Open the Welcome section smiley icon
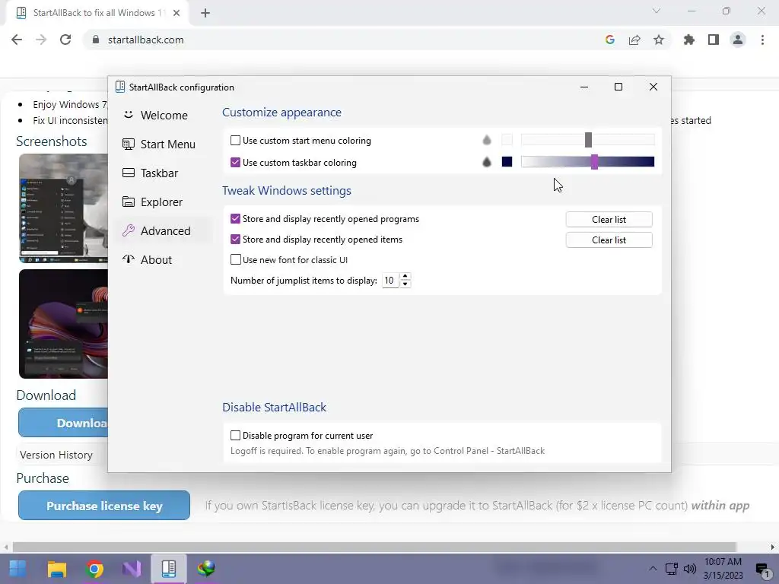This screenshot has height=584, width=779. [x=128, y=115]
